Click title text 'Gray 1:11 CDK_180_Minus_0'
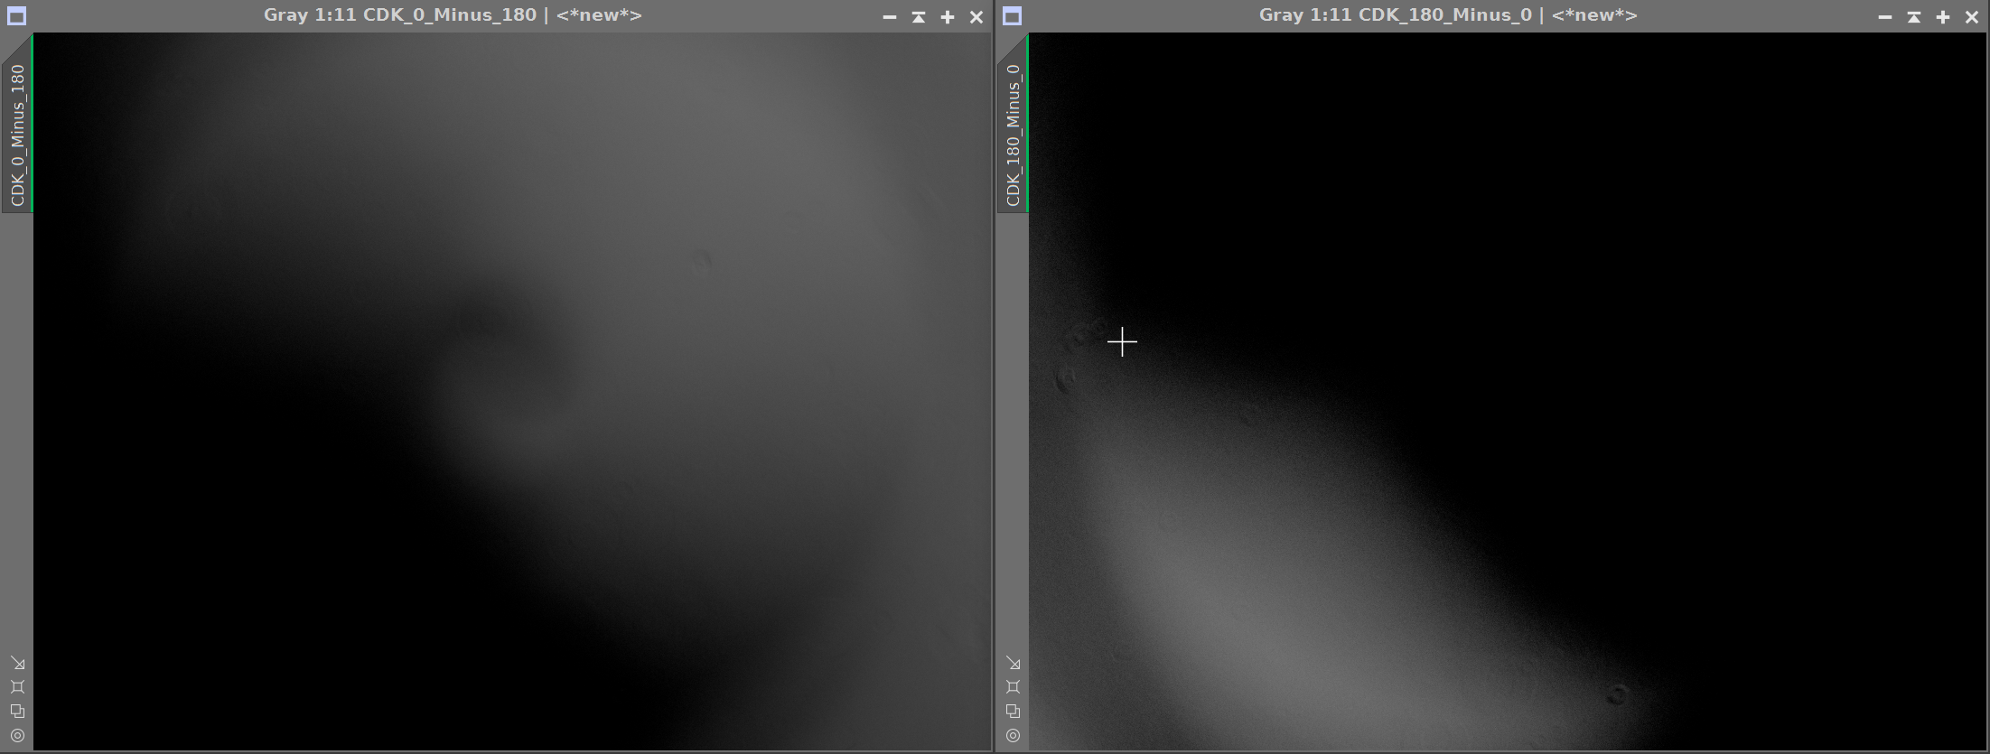Screen dimensions: 1990x754 (x=1396, y=15)
